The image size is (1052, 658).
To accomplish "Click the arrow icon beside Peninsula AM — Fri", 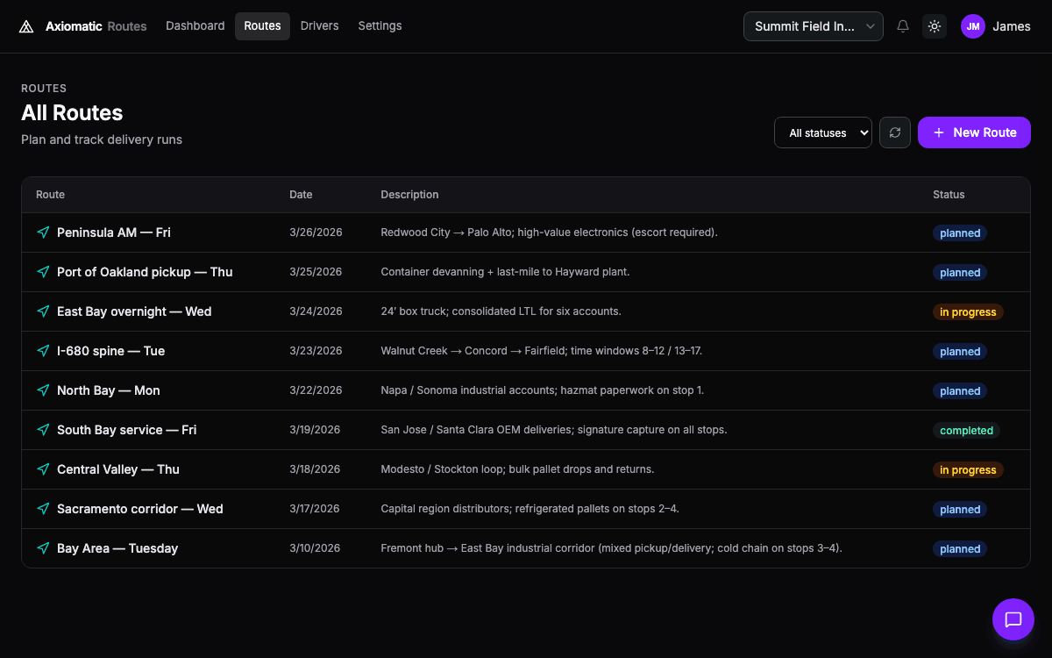I will (43, 232).
